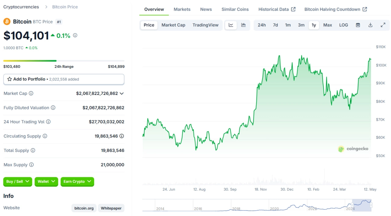The width and height of the screenshot is (391, 216).
Task: Click left handle of chart navigator range
Action: (352, 205)
